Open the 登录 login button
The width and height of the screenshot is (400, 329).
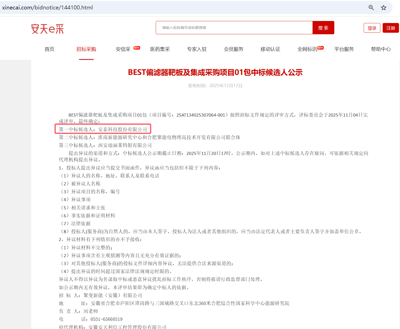click(372, 28)
